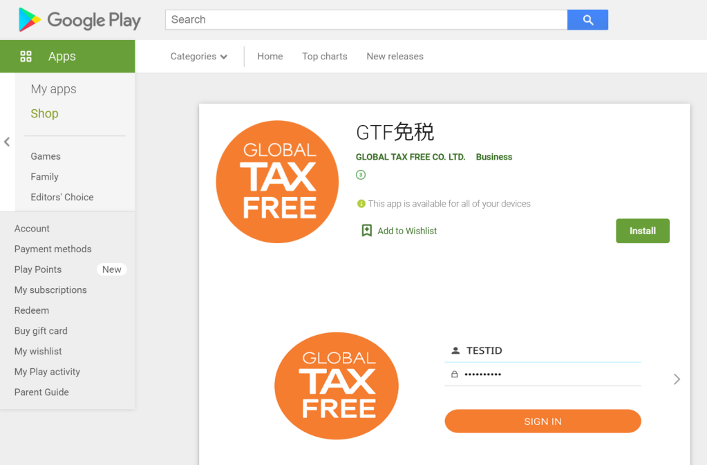Go to New releases tab
This screenshot has height=465, width=707.
pos(395,57)
